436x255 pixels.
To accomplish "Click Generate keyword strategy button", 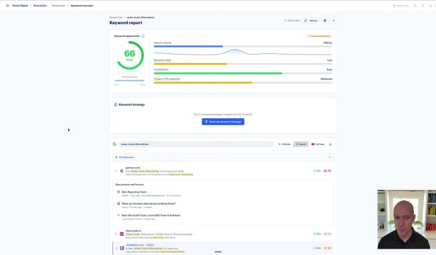I will pyautogui.click(x=223, y=121).
